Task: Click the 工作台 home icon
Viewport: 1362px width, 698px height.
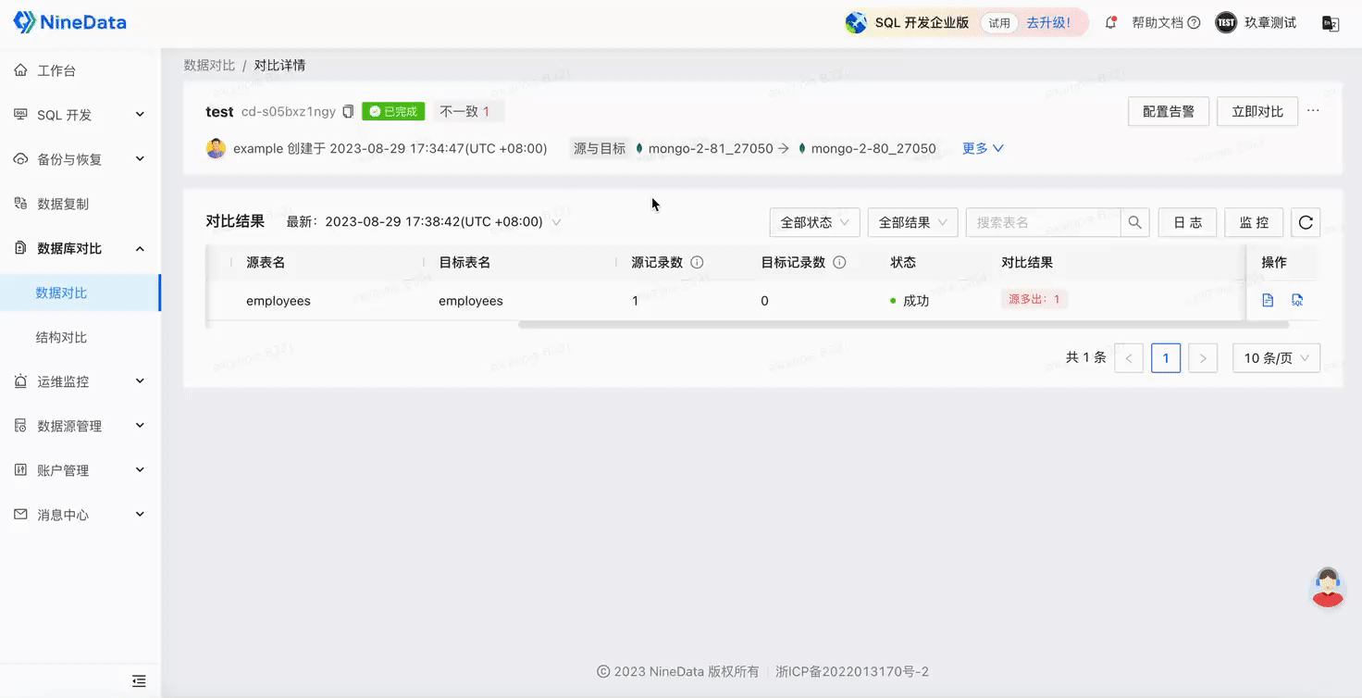Action: coord(20,70)
